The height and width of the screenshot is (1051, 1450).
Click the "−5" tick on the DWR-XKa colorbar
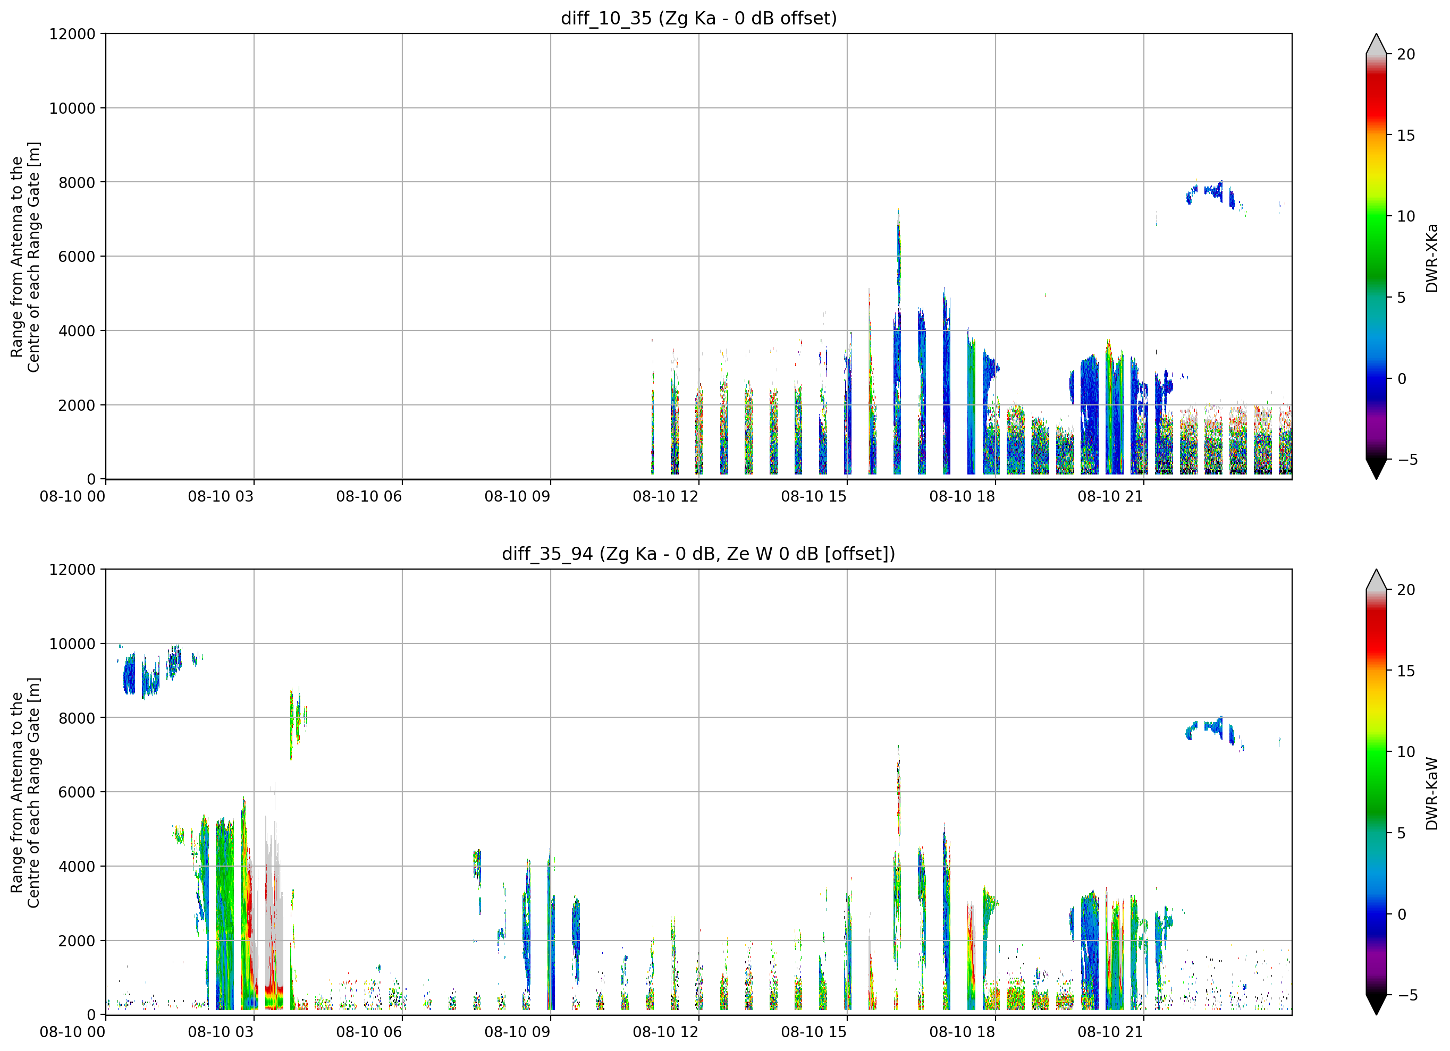pyautogui.click(x=1408, y=460)
